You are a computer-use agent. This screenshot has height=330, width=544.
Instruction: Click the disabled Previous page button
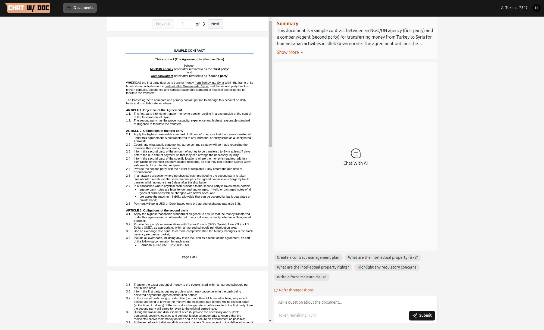click(x=163, y=24)
